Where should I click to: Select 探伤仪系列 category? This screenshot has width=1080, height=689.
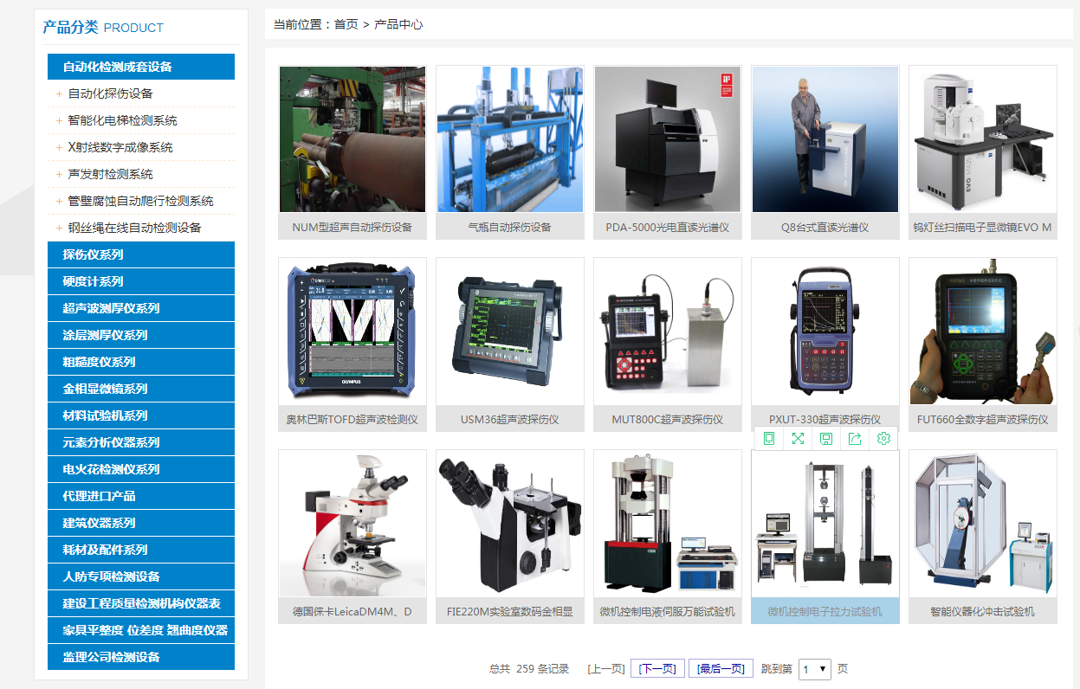141,254
